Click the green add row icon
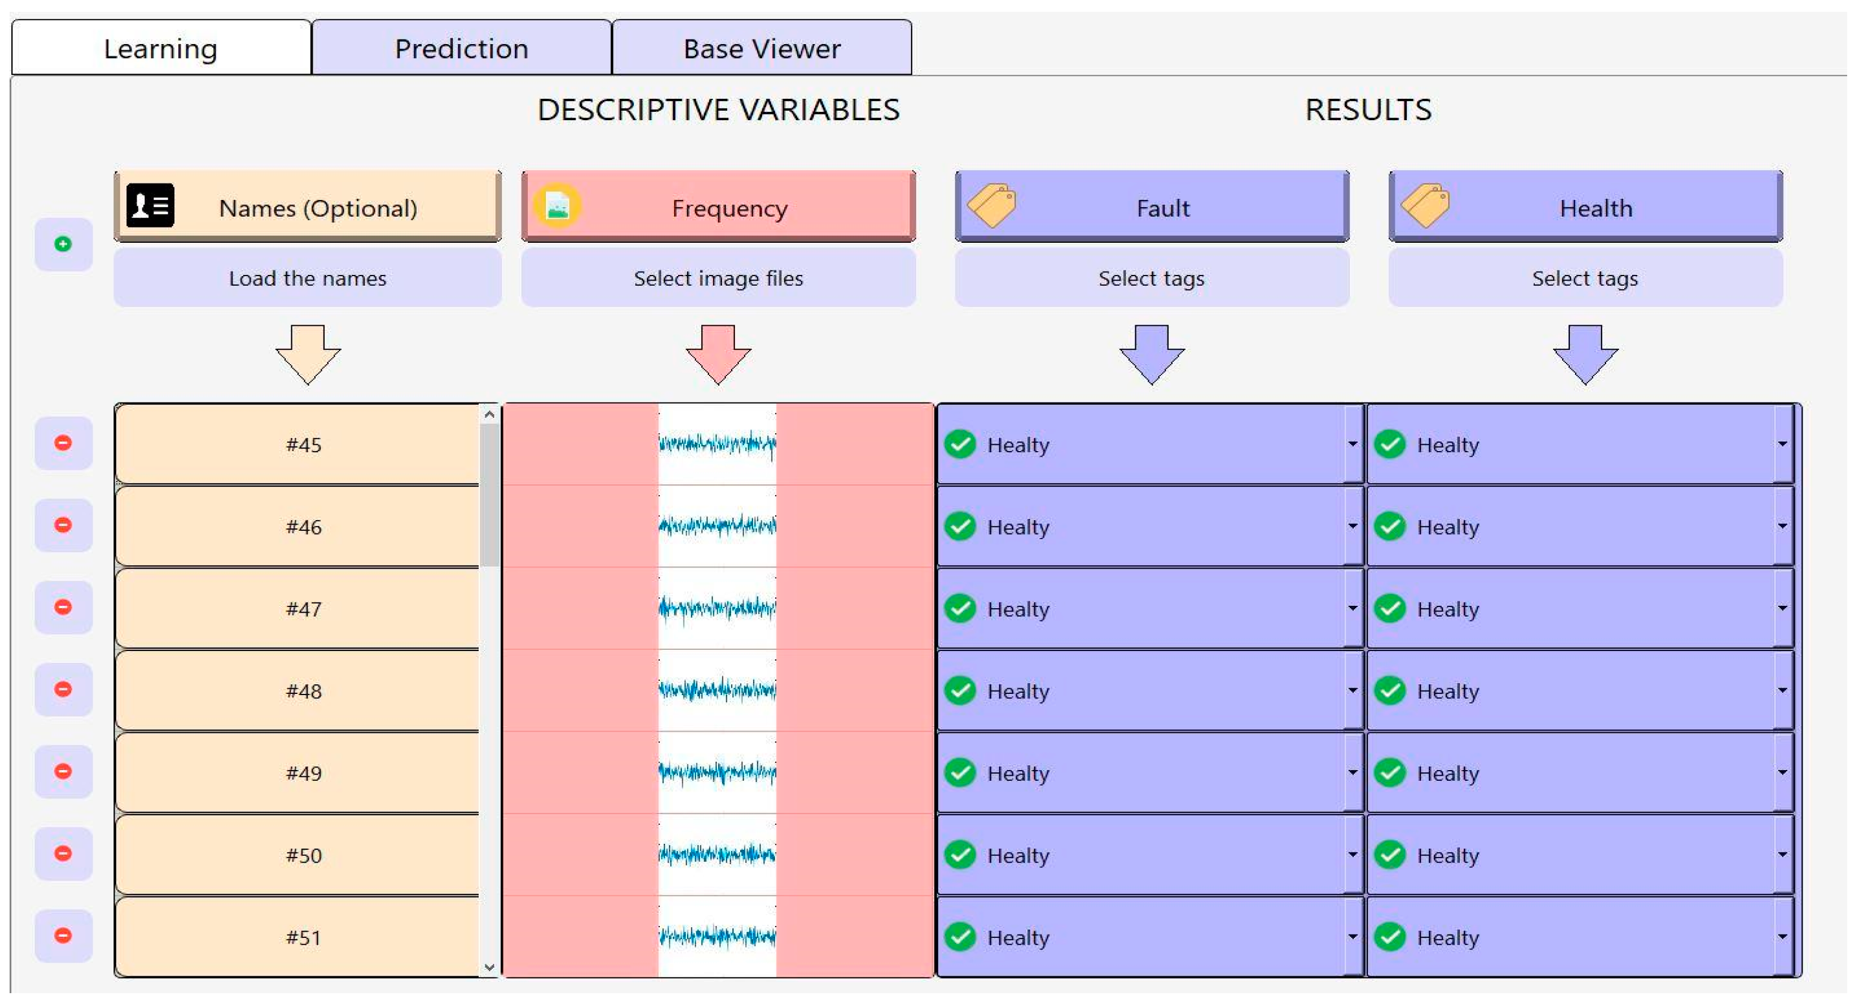This screenshot has width=1859, height=1005. (63, 244)
